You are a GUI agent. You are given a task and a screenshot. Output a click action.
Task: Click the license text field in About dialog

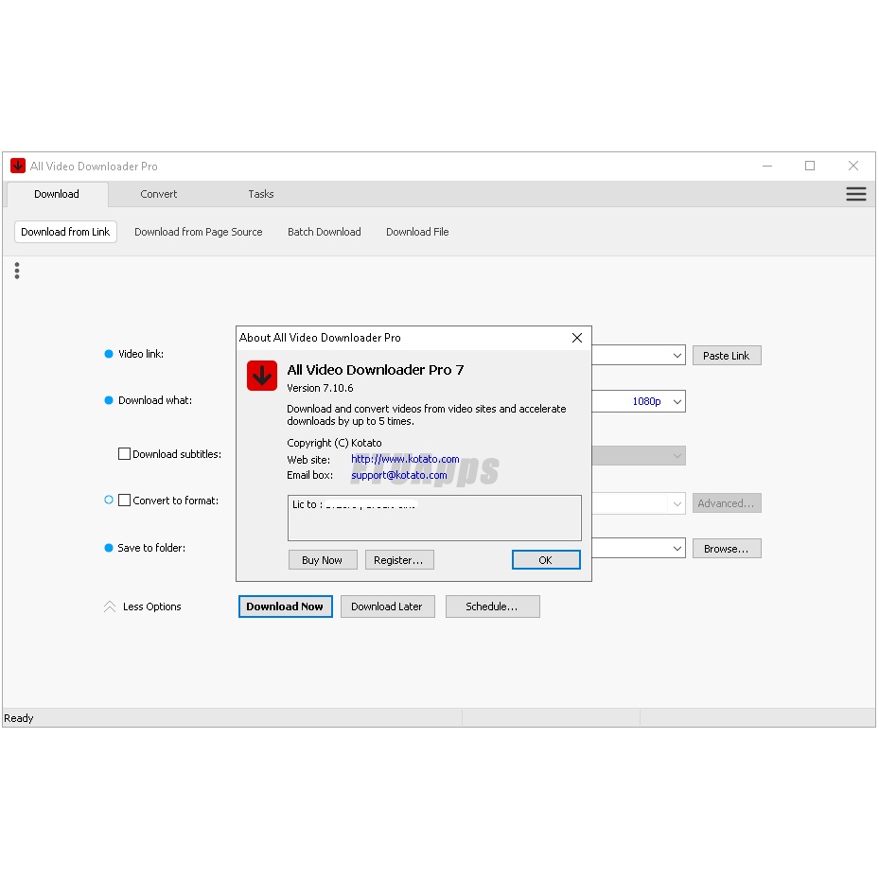click(x=434, y=518)
